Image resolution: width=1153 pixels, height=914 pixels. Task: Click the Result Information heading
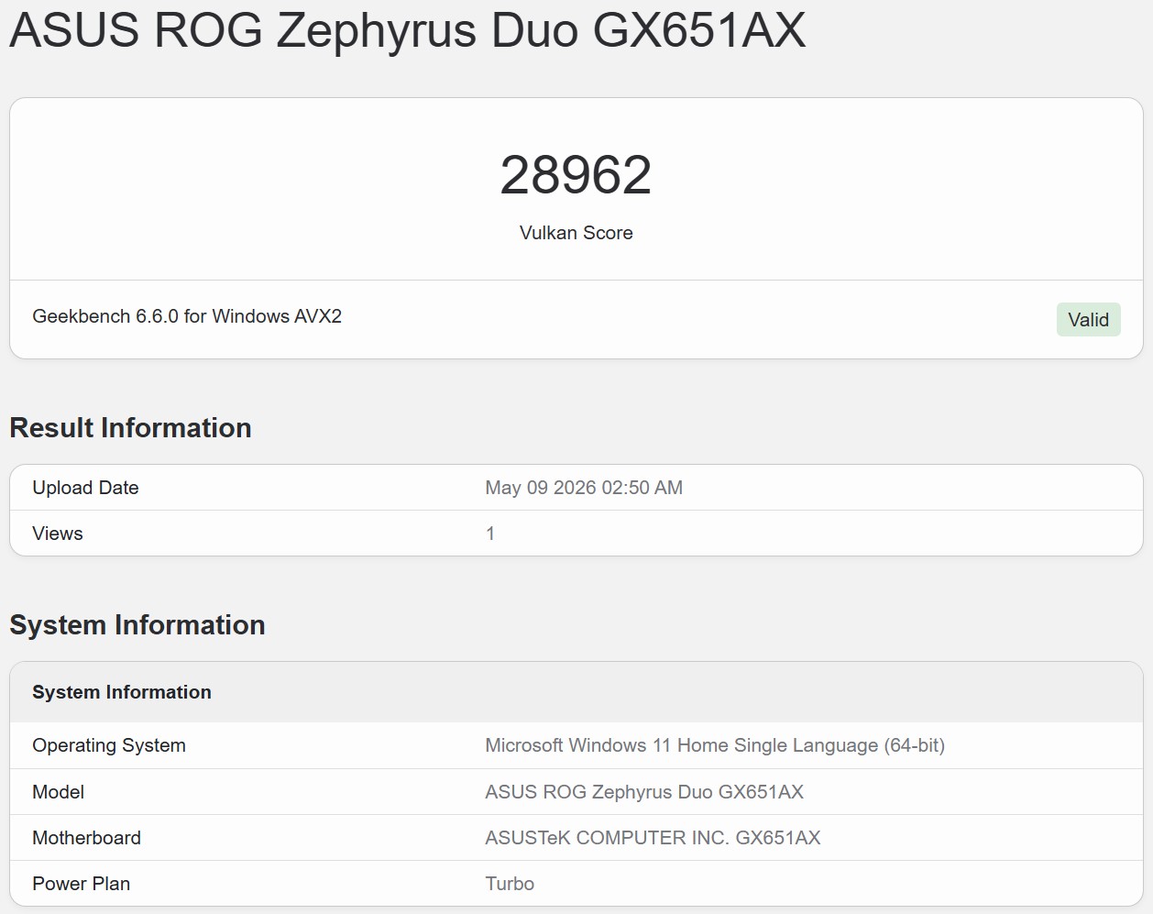coord(130,428)
